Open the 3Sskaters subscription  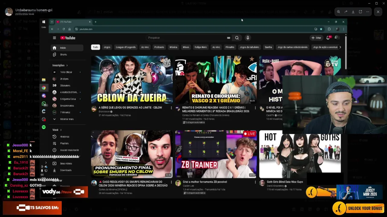(67, 86)
